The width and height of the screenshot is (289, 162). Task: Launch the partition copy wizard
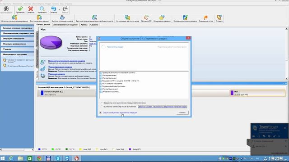pos(162,18)
